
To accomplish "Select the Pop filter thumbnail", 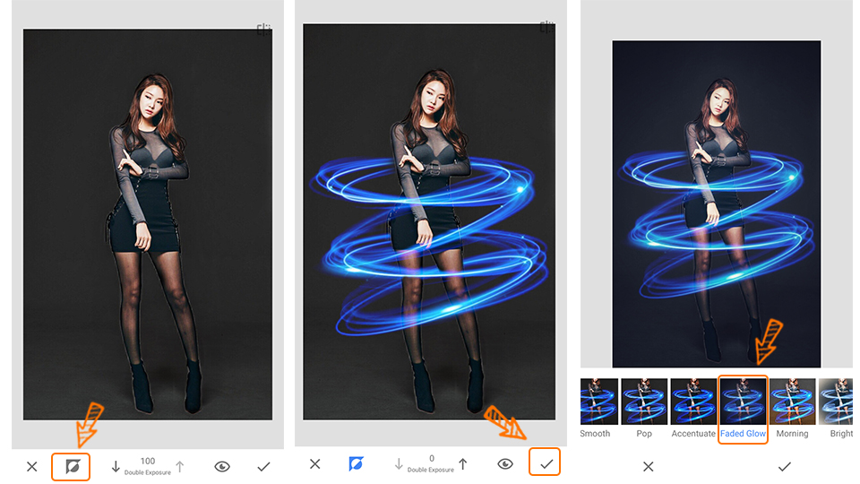I will click(x=644, y=402).
